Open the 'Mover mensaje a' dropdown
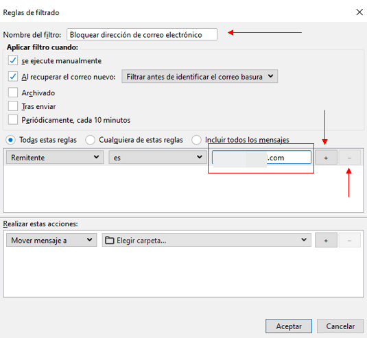The image size is (367, 338). (x=51, y=240)
